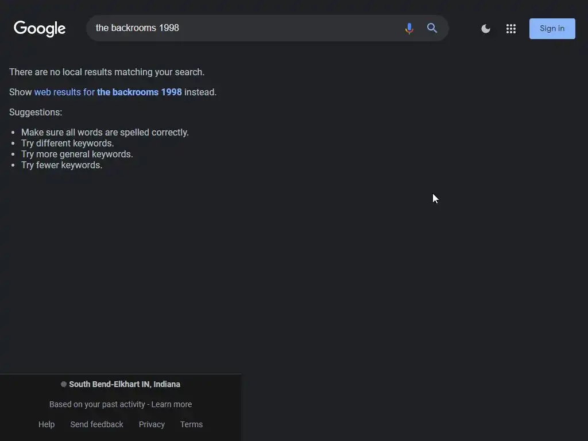The height and width of the screenshot is (441, 588).
Task: Open web results for the backrooms 1998
Action: pos(108,92)
